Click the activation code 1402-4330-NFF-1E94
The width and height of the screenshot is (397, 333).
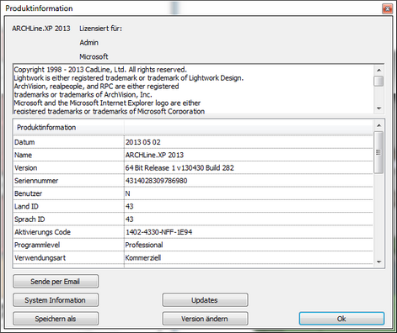tap(158, 232)
